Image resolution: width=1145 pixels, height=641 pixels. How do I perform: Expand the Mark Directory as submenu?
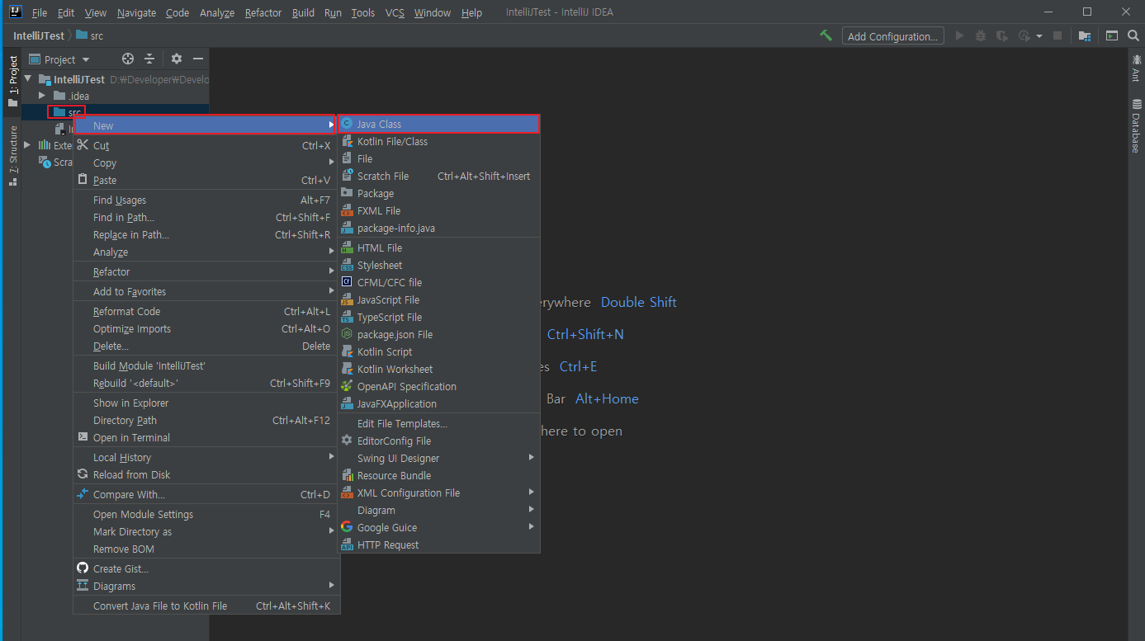(x=205, y=531)
